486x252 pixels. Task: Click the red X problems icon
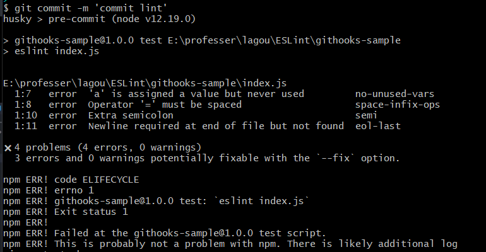coord(8,148)
